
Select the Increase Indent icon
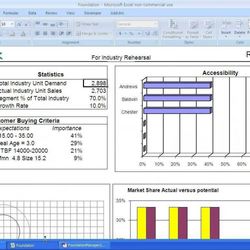point(69,34)
